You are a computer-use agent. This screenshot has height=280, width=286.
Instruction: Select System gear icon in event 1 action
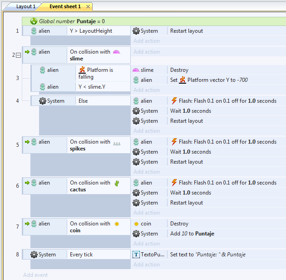136,31
